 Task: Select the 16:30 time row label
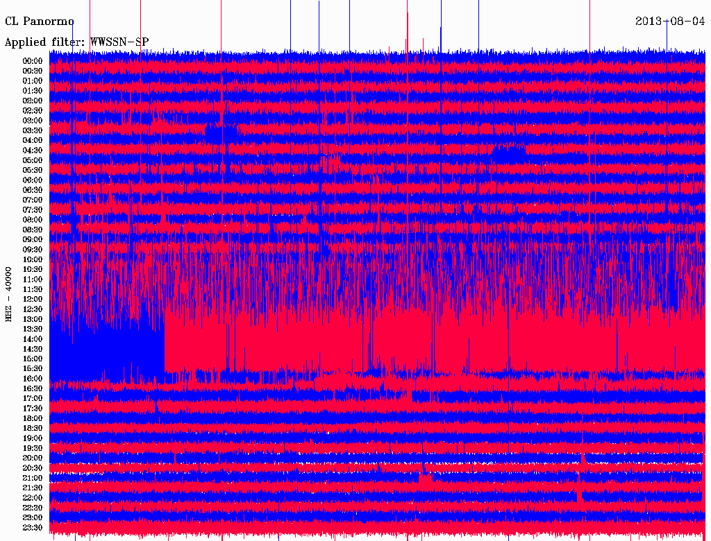click(33, 389)
